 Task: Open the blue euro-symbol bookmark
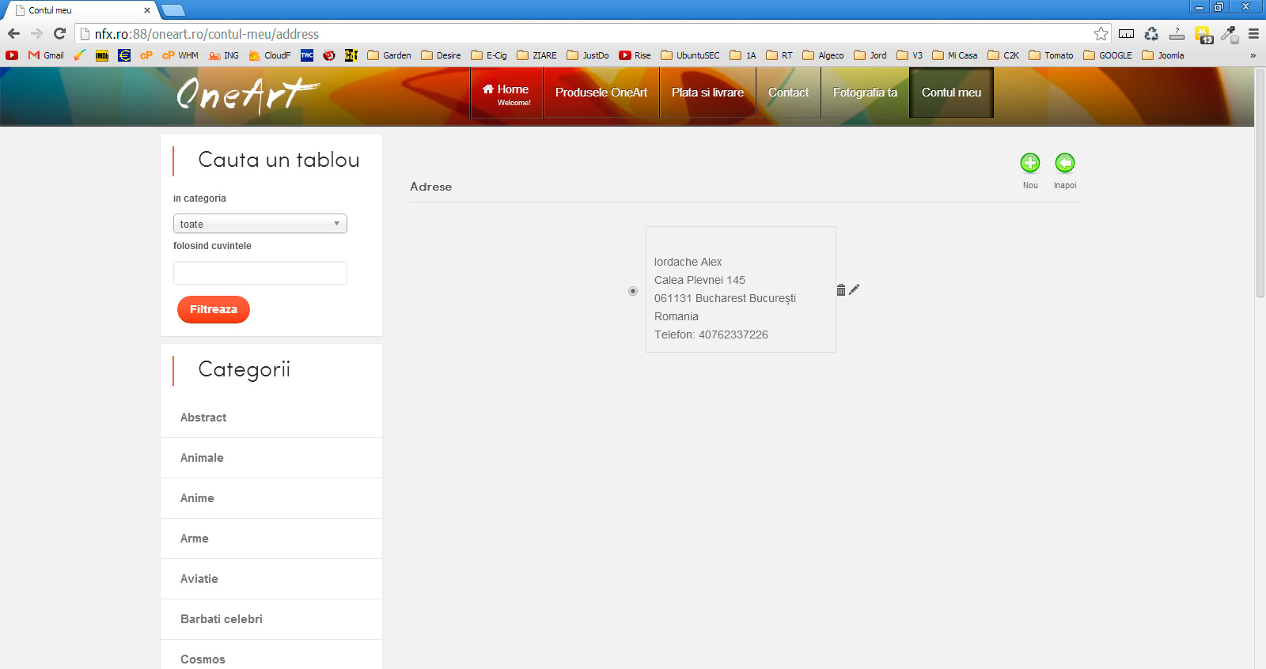click(124, 55)
